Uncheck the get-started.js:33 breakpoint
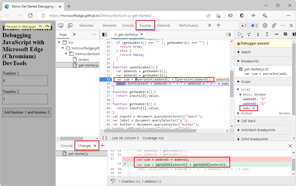This screenshot has height=186, width=296. [240, 69]
